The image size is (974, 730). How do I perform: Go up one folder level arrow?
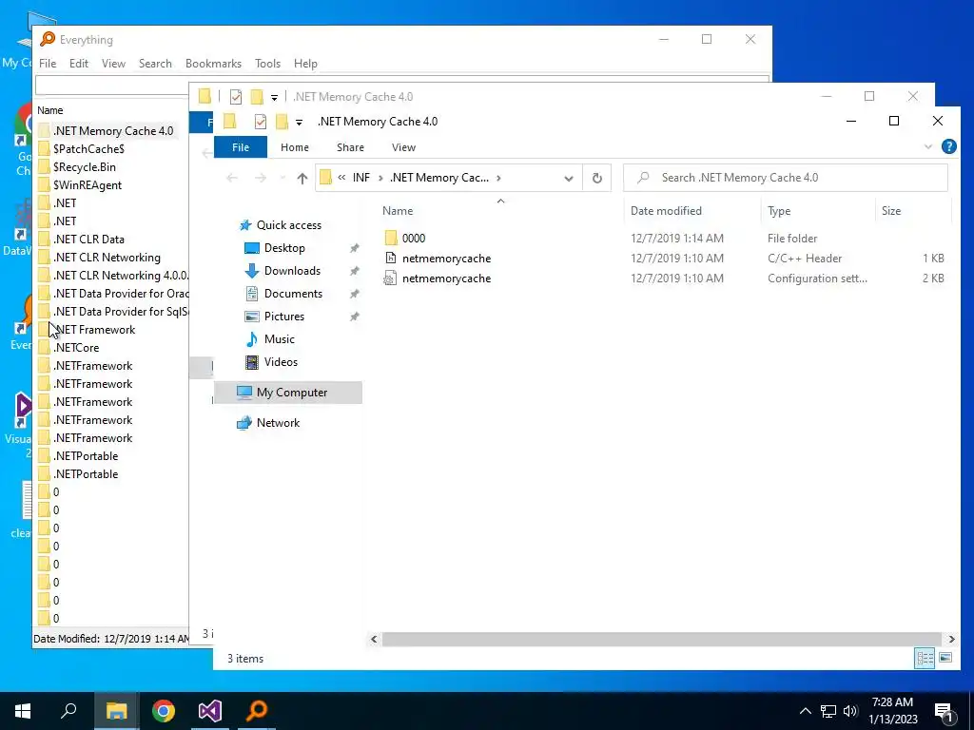pyautogui.click(x=302, y=178)
